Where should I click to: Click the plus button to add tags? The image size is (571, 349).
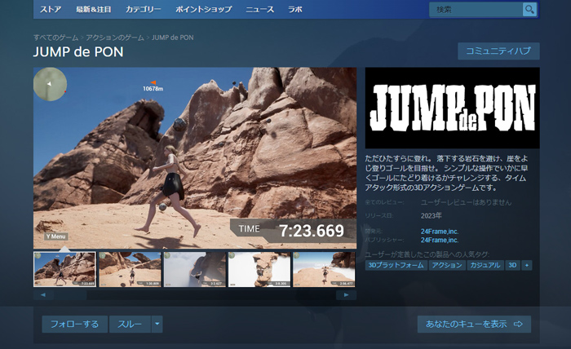tap(527, 265)
